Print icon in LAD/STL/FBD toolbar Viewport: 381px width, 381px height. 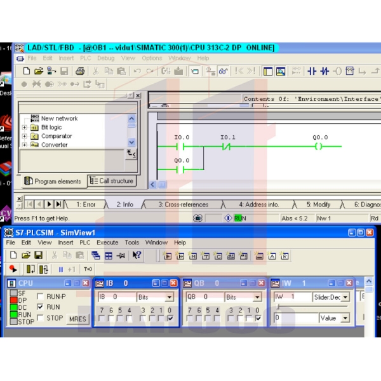(x=80, y=71)
